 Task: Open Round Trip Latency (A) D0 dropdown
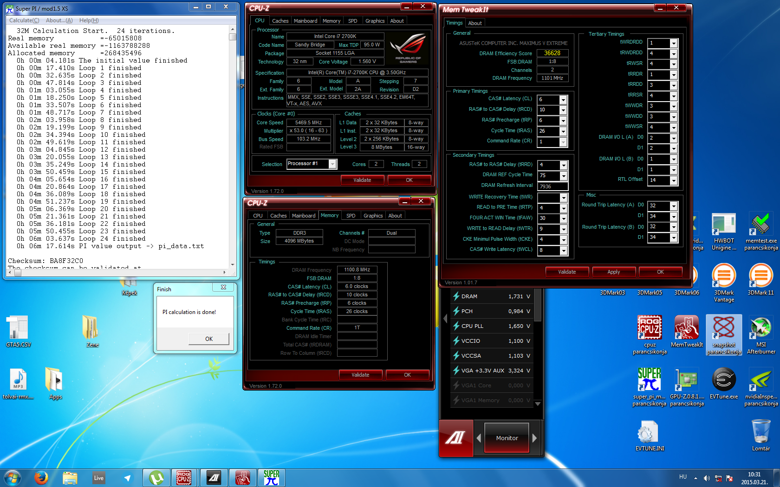(x=673, y=206)
